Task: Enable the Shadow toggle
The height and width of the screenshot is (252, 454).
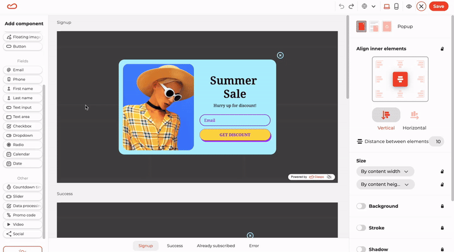Action: point(361,249)
